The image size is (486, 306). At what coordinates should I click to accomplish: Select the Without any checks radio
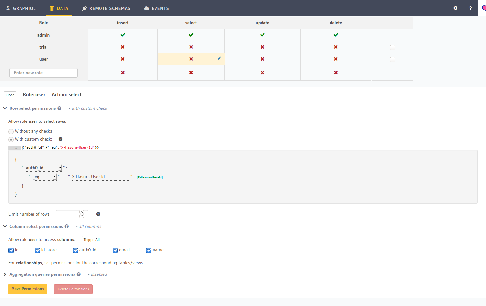pyautogui.click(x=11, y=132)
